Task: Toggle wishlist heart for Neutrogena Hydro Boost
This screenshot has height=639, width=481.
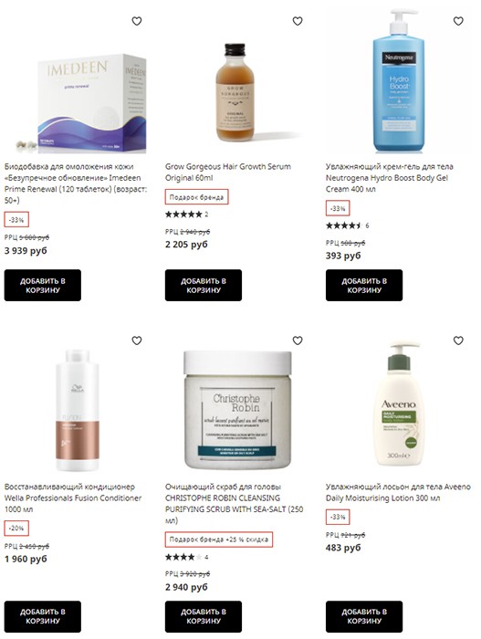Action: (x=458, y=21)
